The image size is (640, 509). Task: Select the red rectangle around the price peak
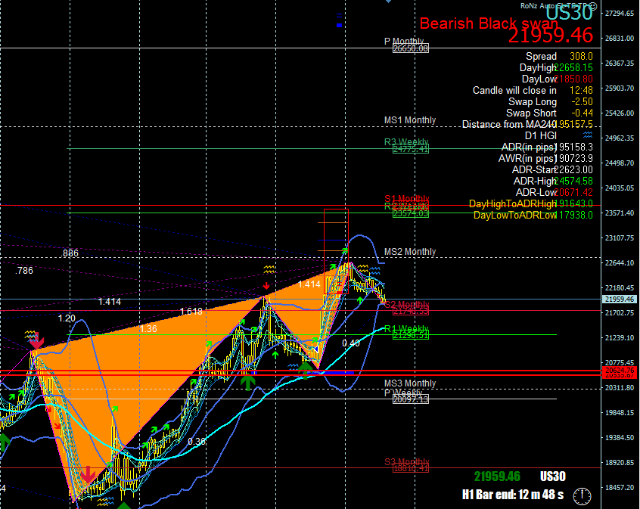coord(337,251)
